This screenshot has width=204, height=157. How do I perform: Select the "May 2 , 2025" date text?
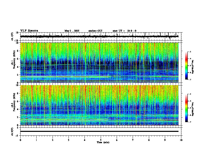click(72, 31)
